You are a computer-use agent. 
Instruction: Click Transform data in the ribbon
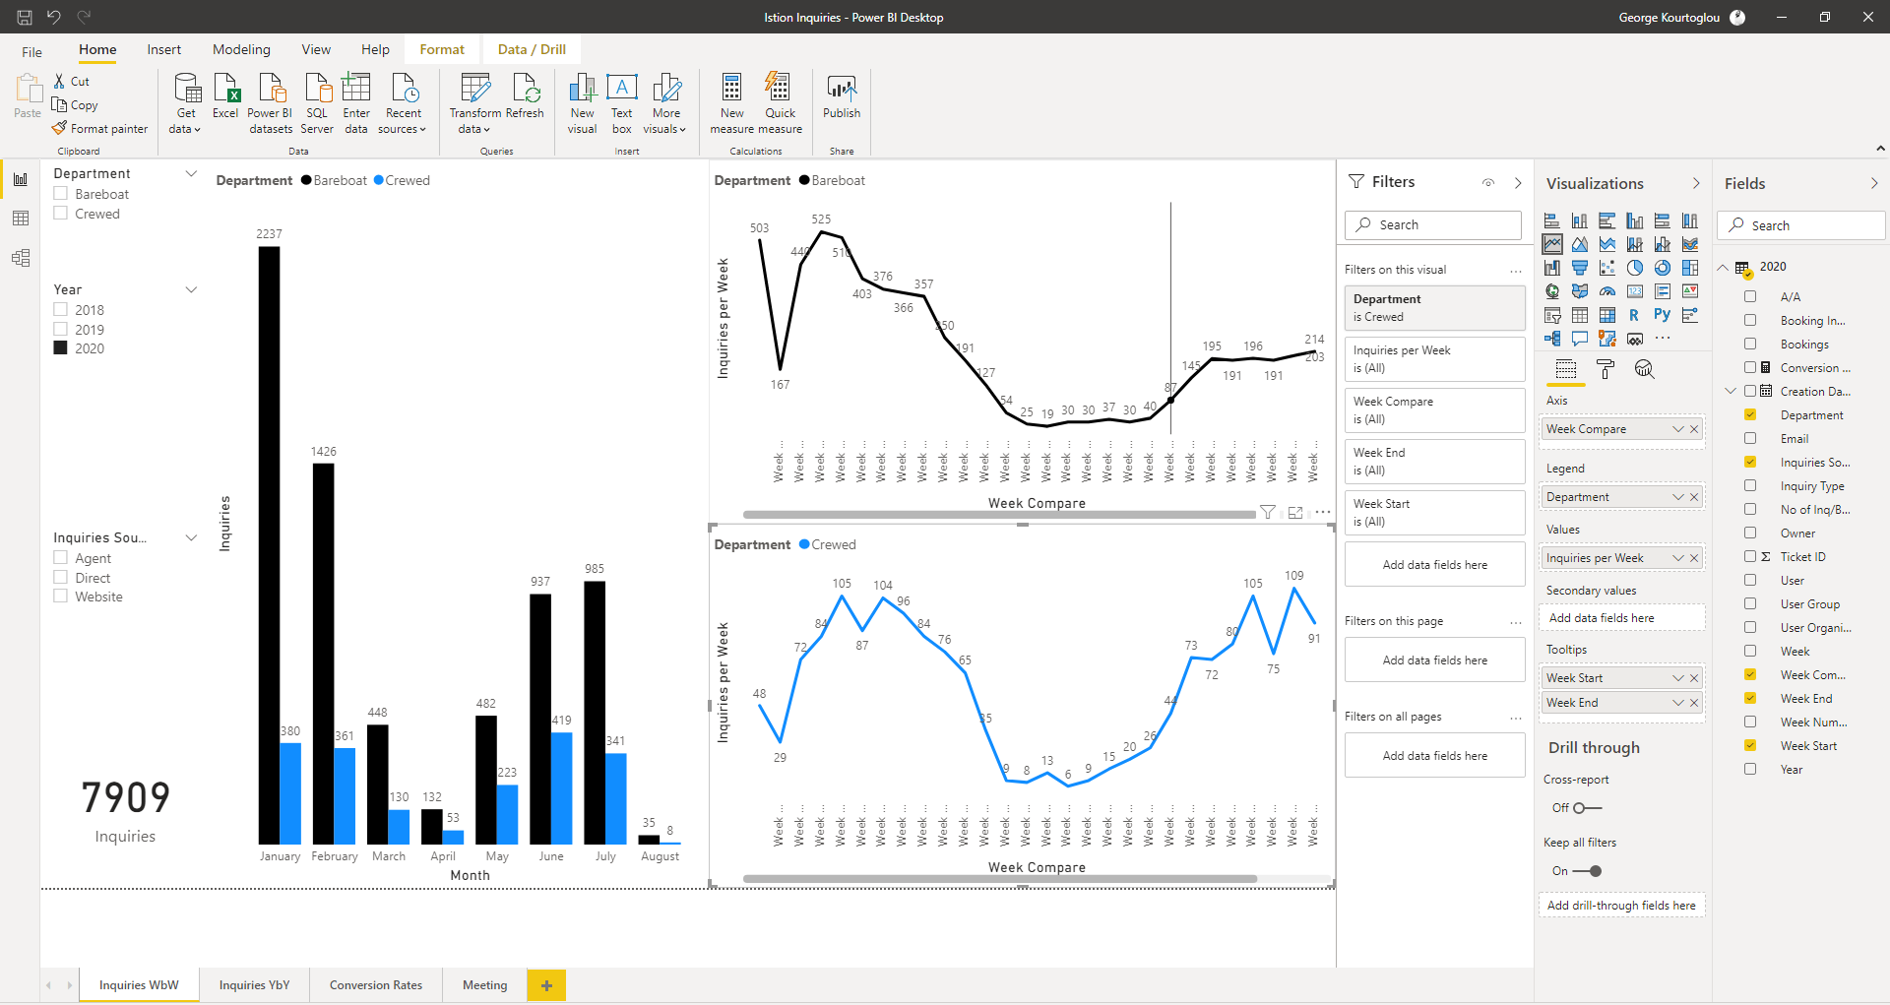[475, 102]
